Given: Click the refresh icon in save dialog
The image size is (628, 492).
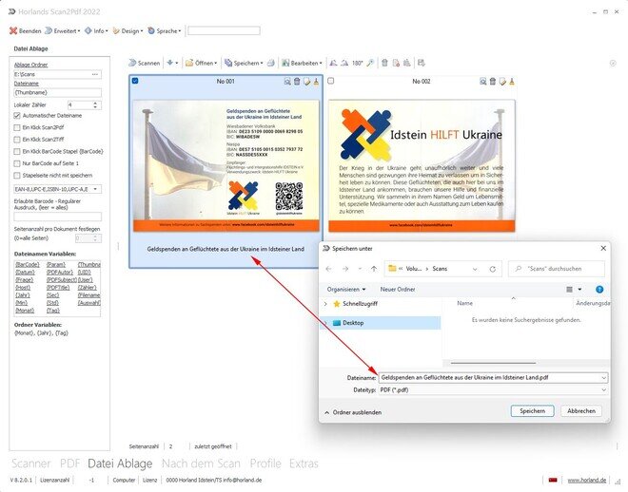Looking at the screenshot, I should tap(492, 269).
